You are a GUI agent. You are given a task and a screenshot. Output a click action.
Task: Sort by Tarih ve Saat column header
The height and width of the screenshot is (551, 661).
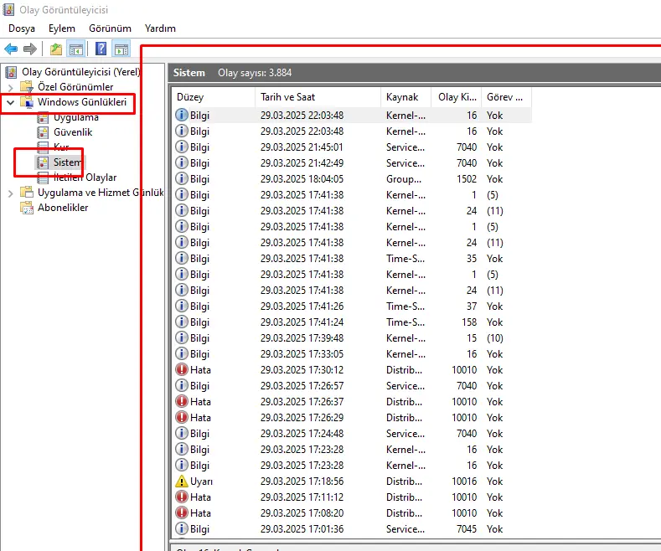click(318, 97)
